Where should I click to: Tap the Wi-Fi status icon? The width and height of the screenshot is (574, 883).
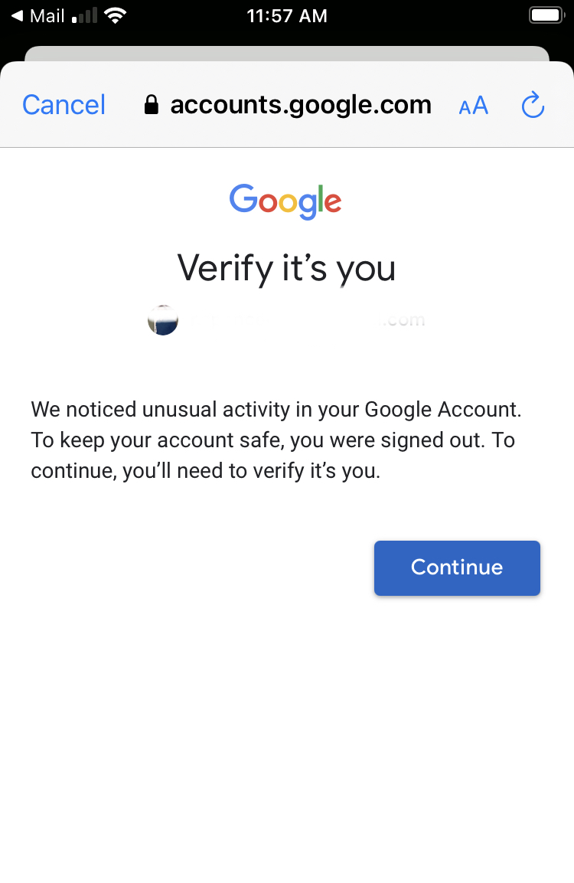tap(116, 15)
